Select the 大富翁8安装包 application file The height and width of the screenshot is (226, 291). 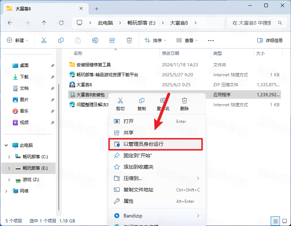[x=90, y=95]
